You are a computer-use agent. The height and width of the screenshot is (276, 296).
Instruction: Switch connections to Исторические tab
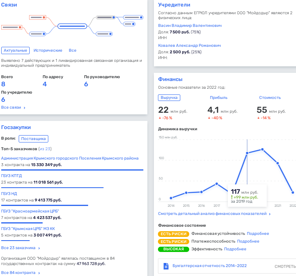(48, 50)
